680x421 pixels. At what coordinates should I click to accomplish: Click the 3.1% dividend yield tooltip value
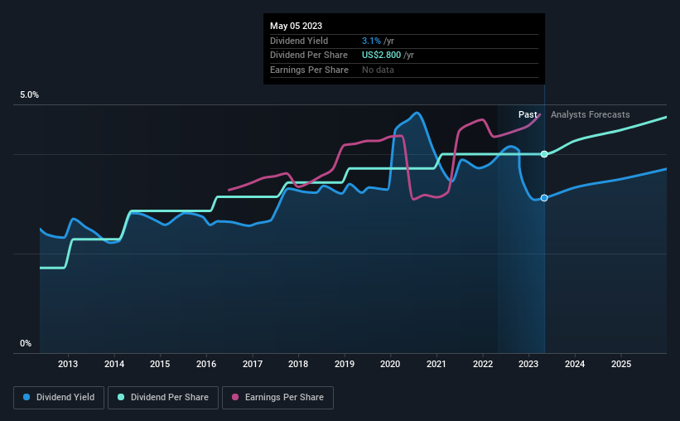[x=371, y=41]
